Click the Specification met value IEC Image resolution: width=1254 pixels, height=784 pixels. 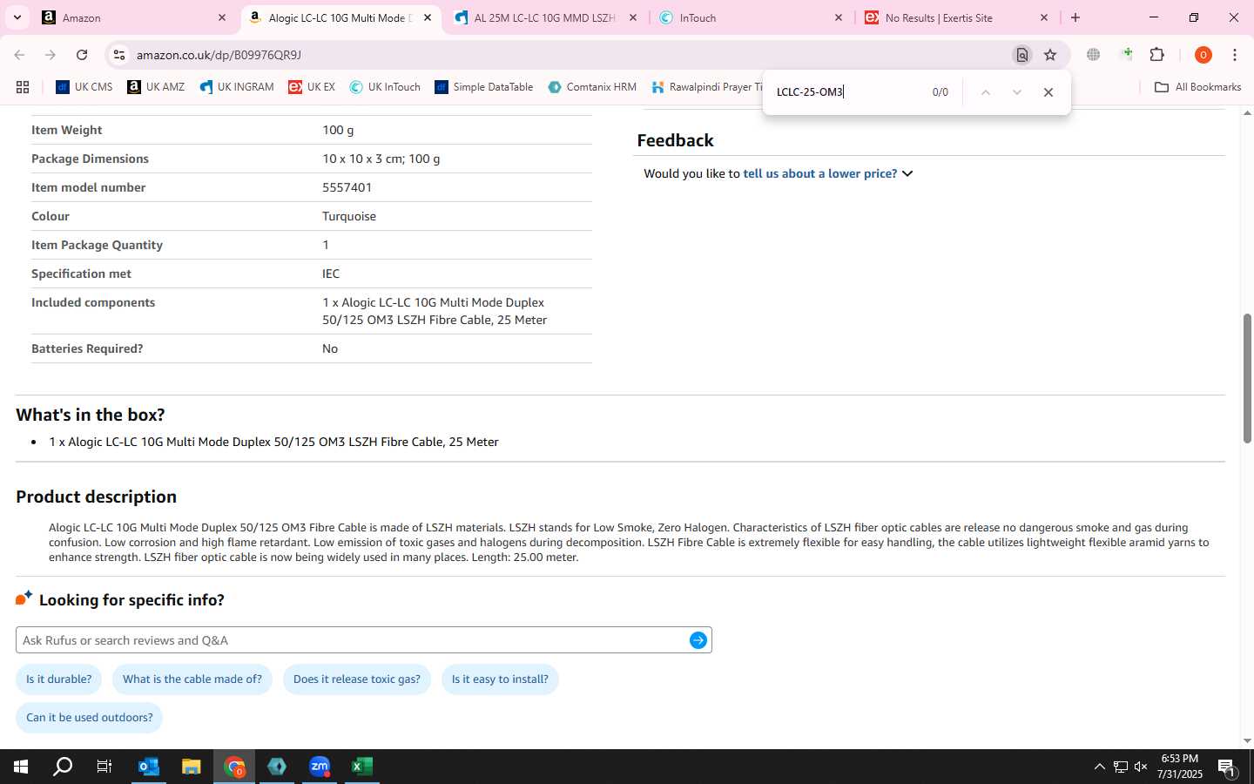pyautogui.click(x=331, y=274)
